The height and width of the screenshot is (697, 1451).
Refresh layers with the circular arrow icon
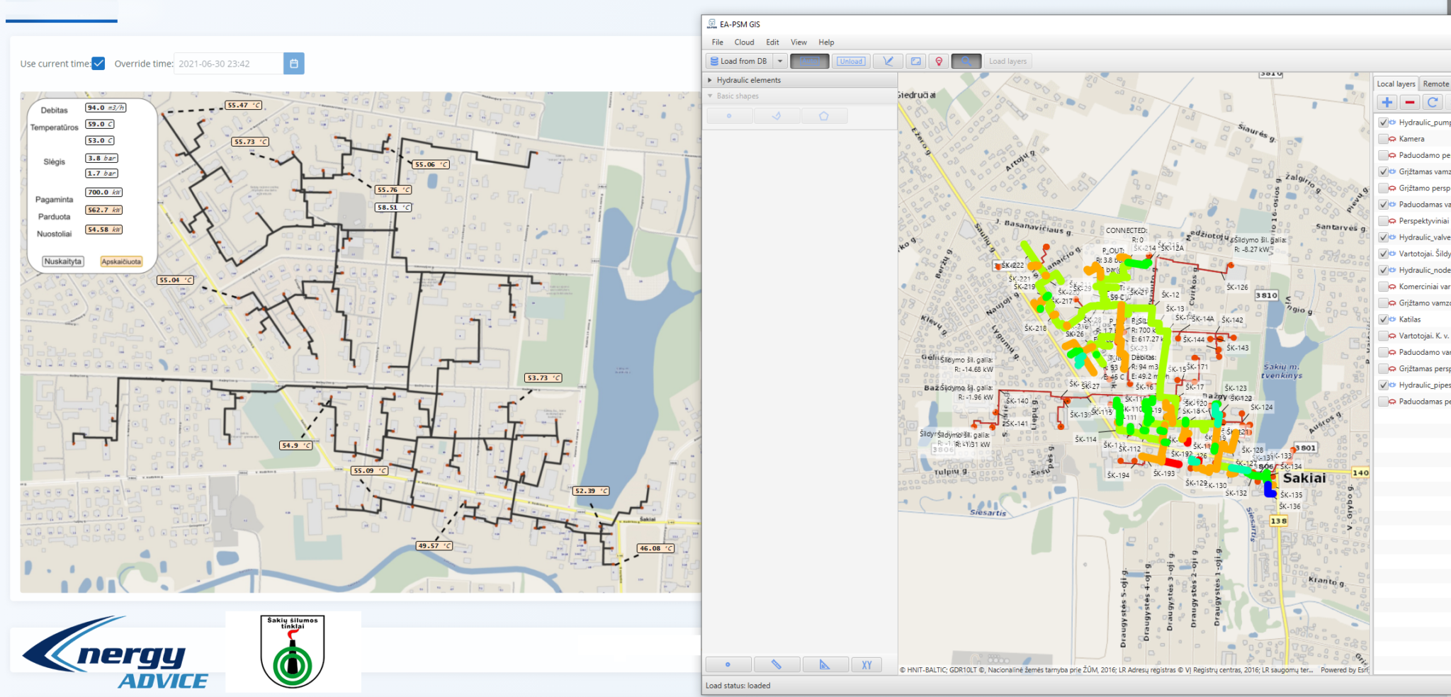click(1433, 102)
